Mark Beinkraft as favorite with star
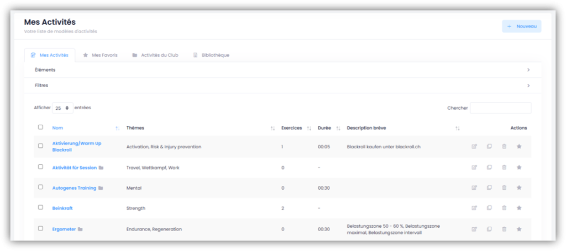 click(518, 208)
